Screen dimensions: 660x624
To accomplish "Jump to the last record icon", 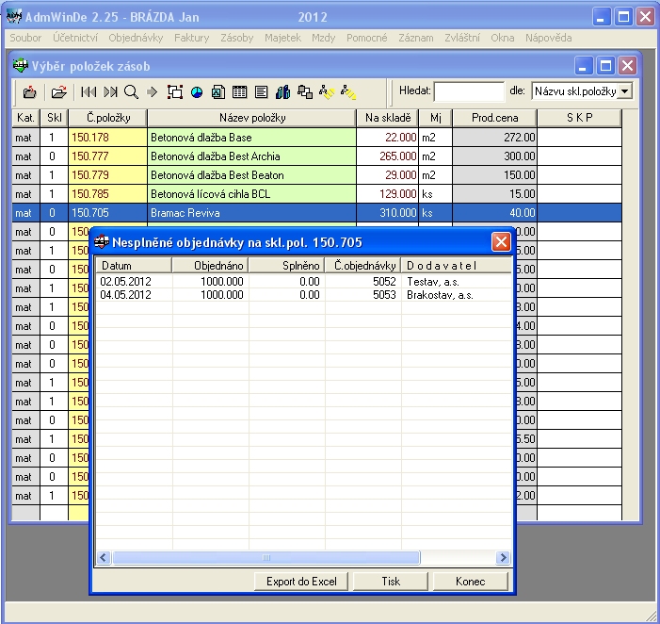I will (x=110, y=91).
